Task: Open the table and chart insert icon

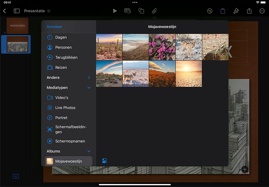Action: point(128,11)
